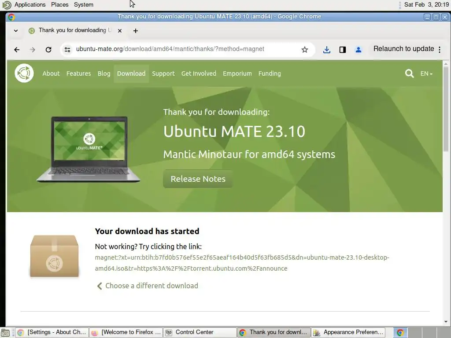Open the System menu in top panel
The height and width of the screenshot is (338, 451).
(83, 4)
